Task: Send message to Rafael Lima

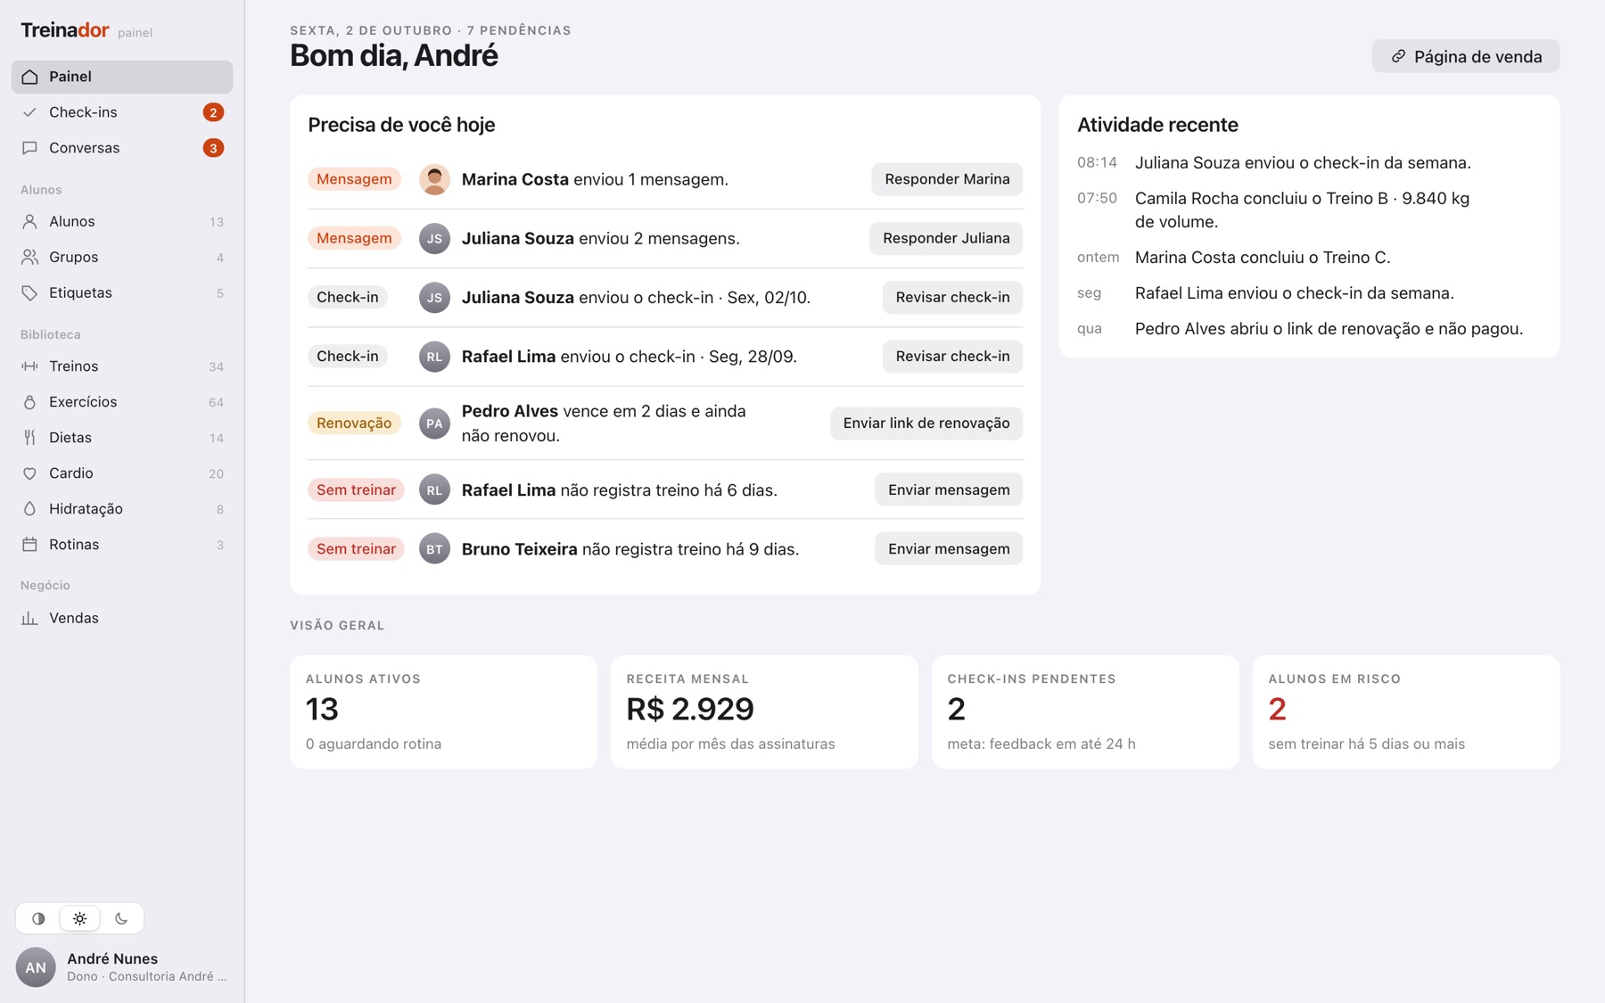Action: click(949, 489)
